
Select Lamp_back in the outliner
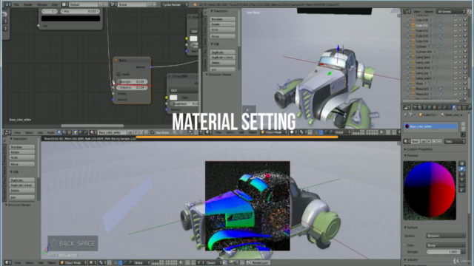pos(423,57)
